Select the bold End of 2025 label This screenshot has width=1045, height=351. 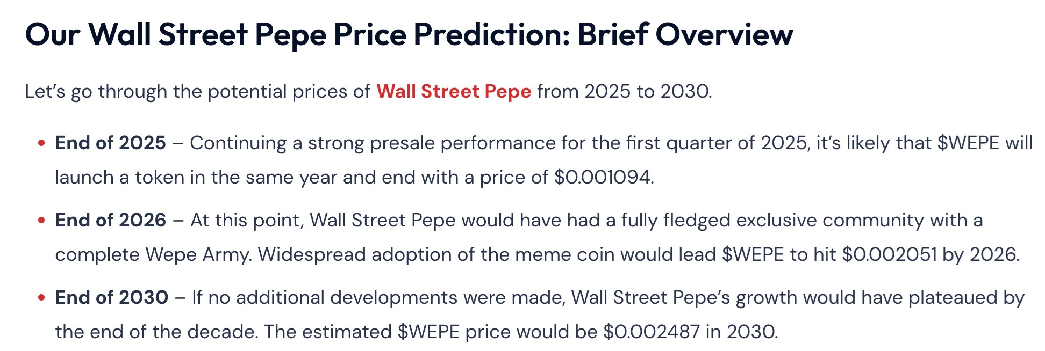coord(111,143)
